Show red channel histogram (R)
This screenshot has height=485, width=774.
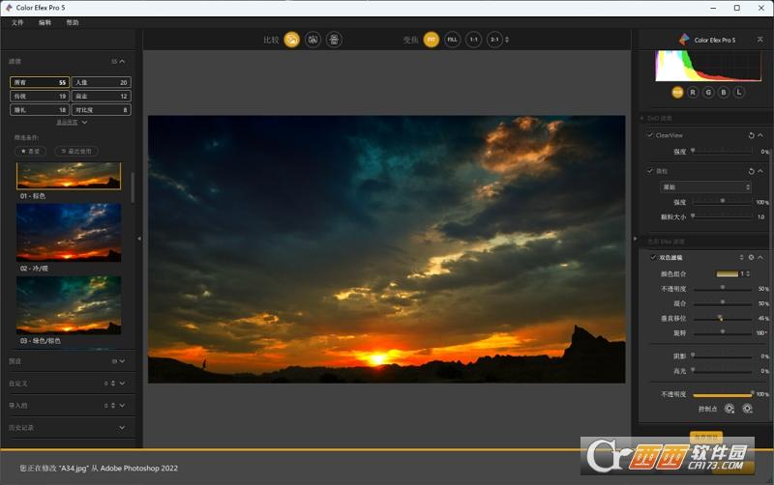pos(693,92)
